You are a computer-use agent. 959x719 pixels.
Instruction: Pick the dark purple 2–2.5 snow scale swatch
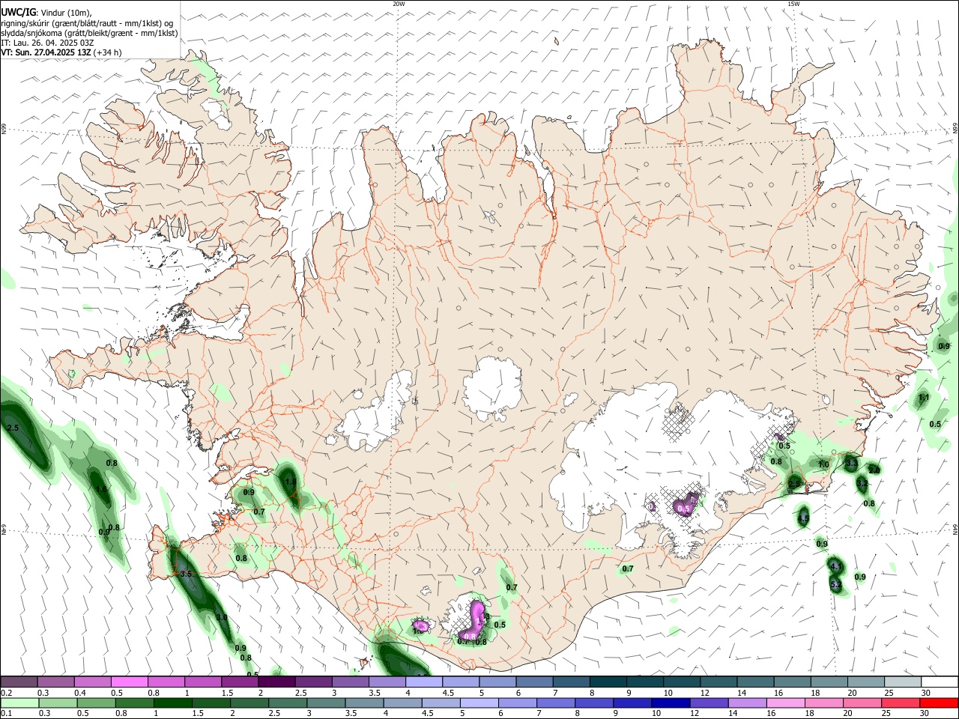click(276, 682)
